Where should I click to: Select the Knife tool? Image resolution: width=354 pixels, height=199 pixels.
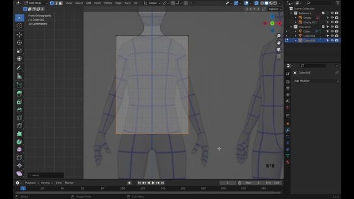(19, 125)
